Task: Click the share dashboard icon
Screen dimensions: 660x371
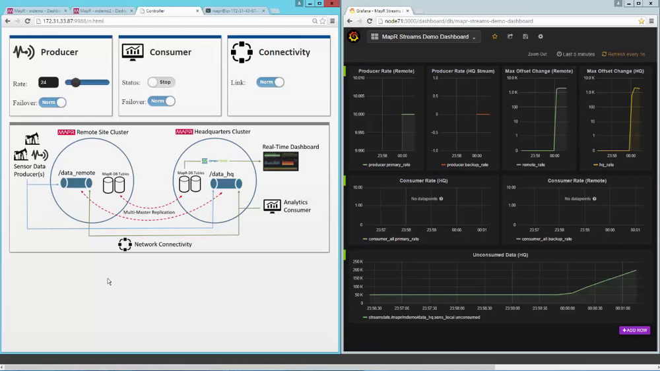Action: coord(510,36)
